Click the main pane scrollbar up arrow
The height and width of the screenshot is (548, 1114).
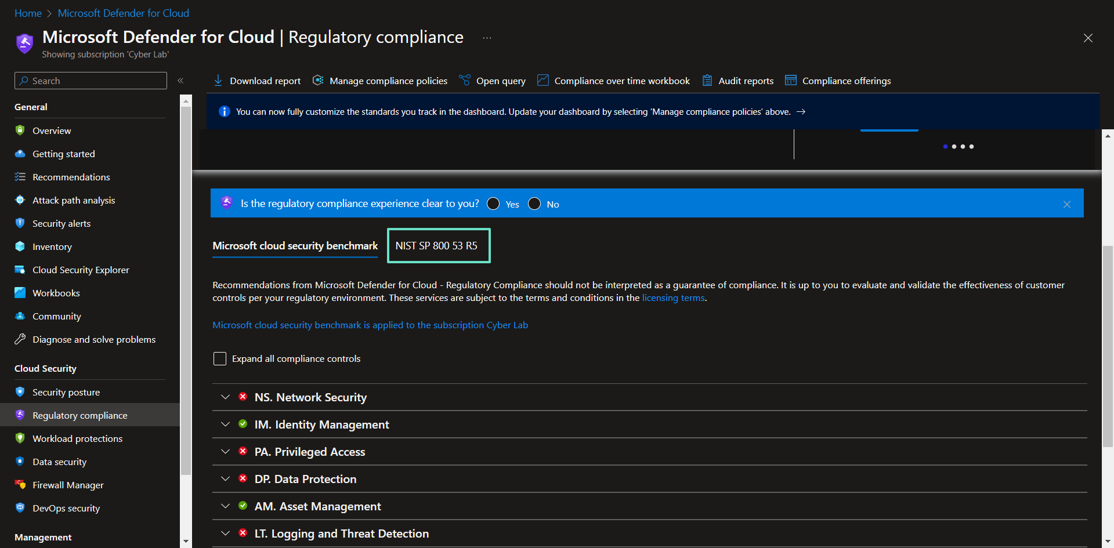pos(1108,136)
